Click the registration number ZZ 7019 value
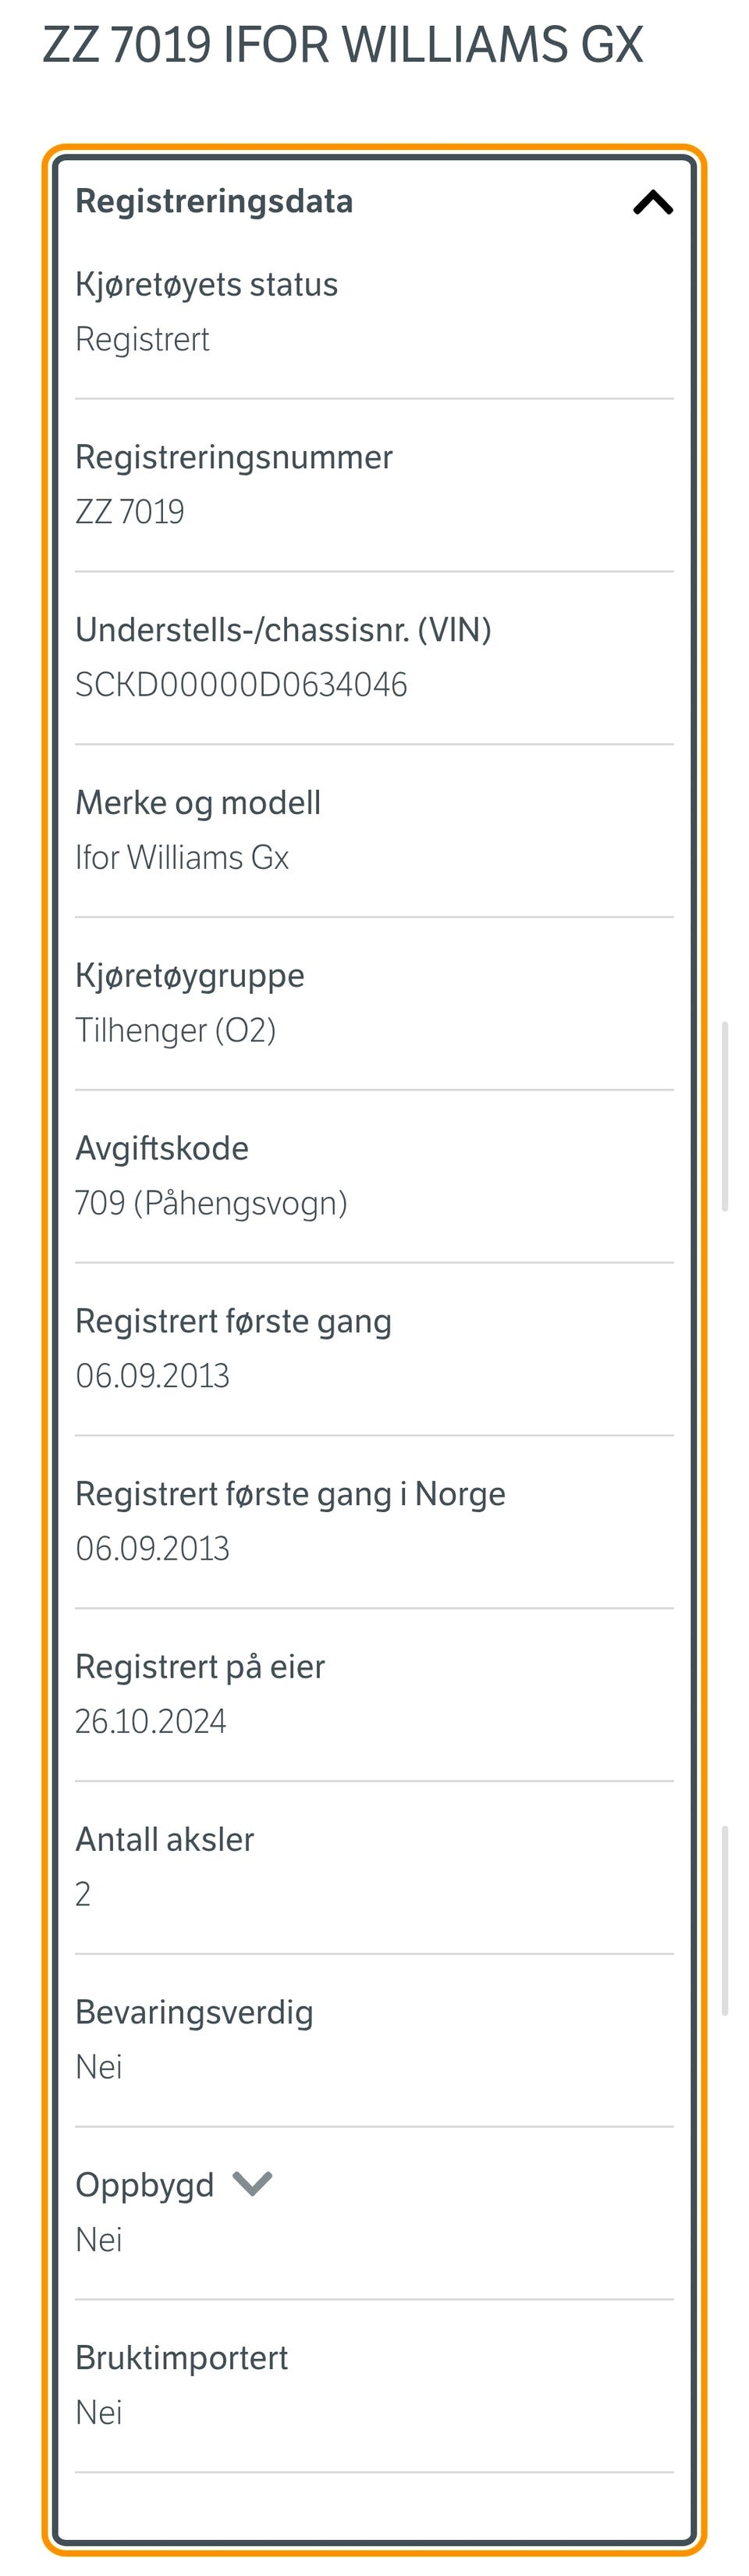 [x=130, y=511]
